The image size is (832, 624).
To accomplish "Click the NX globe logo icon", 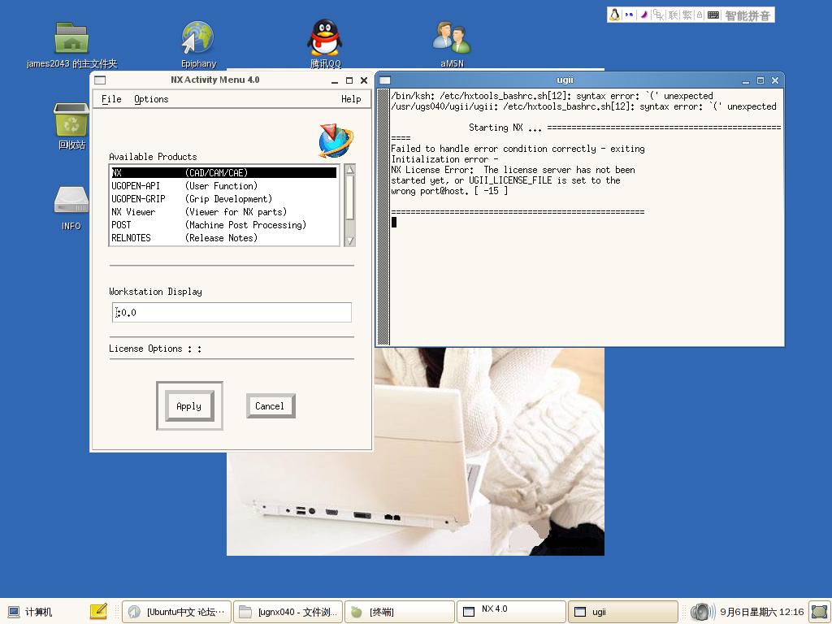I will [x=336, y=141].
